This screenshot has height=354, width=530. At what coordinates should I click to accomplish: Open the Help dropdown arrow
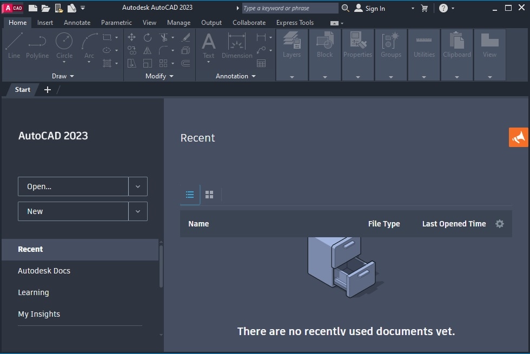[x=453, y=9]
